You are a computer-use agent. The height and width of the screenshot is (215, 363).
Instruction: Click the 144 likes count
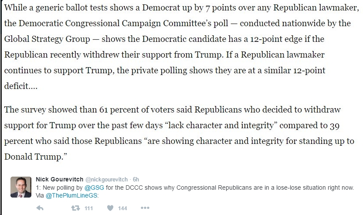pos(122,208)
